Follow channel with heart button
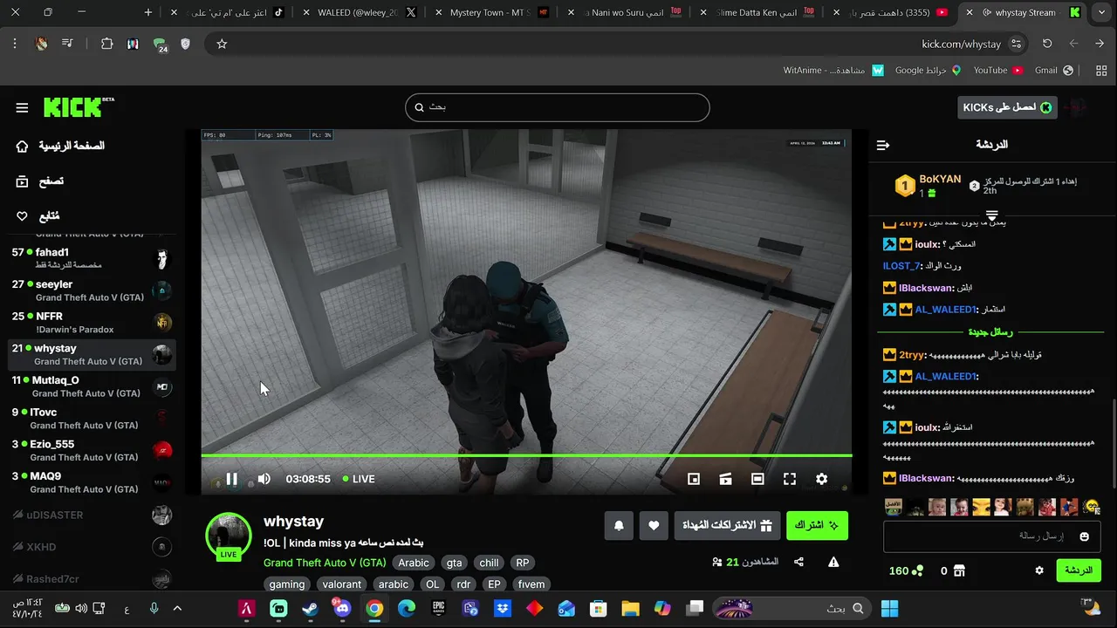1117x628 pixels. pyautogui.click(x=654, y=525)
